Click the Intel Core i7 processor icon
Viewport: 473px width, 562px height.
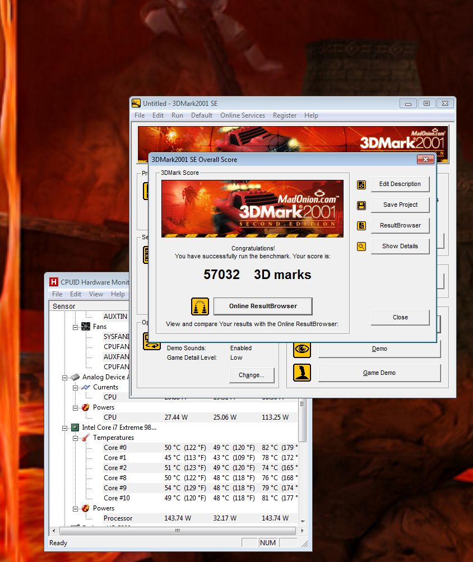(75, 427)
